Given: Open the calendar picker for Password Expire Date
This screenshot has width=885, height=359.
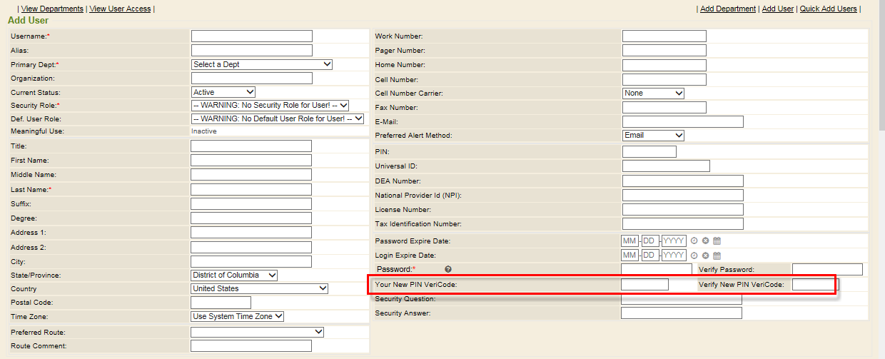Looking at the screenshot, I should (717, 241).
